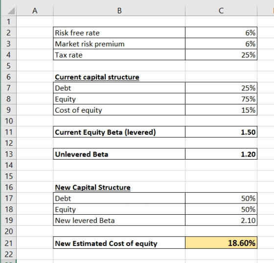Click the Debt label in row 17

(x=119, y=198)
